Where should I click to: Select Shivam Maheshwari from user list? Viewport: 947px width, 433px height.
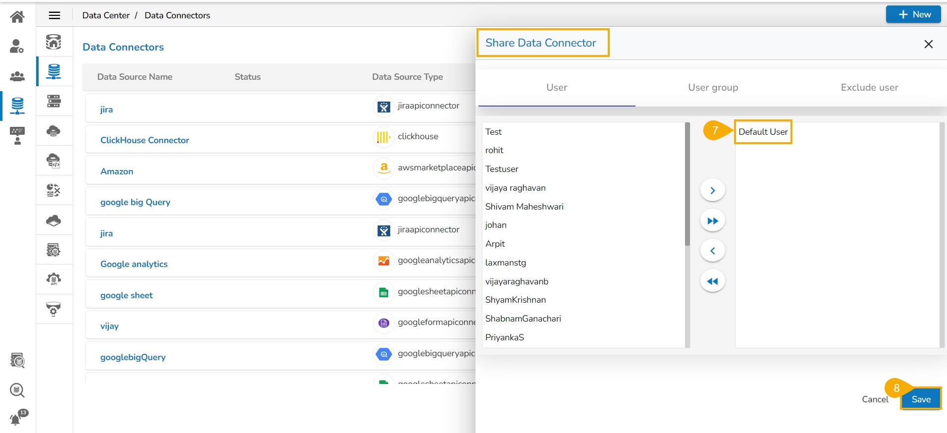[524, 207]
